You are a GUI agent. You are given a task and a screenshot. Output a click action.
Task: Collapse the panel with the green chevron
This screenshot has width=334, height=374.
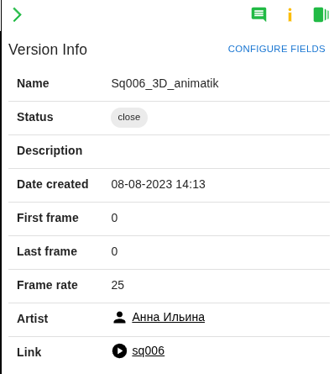tap(18, 15)
